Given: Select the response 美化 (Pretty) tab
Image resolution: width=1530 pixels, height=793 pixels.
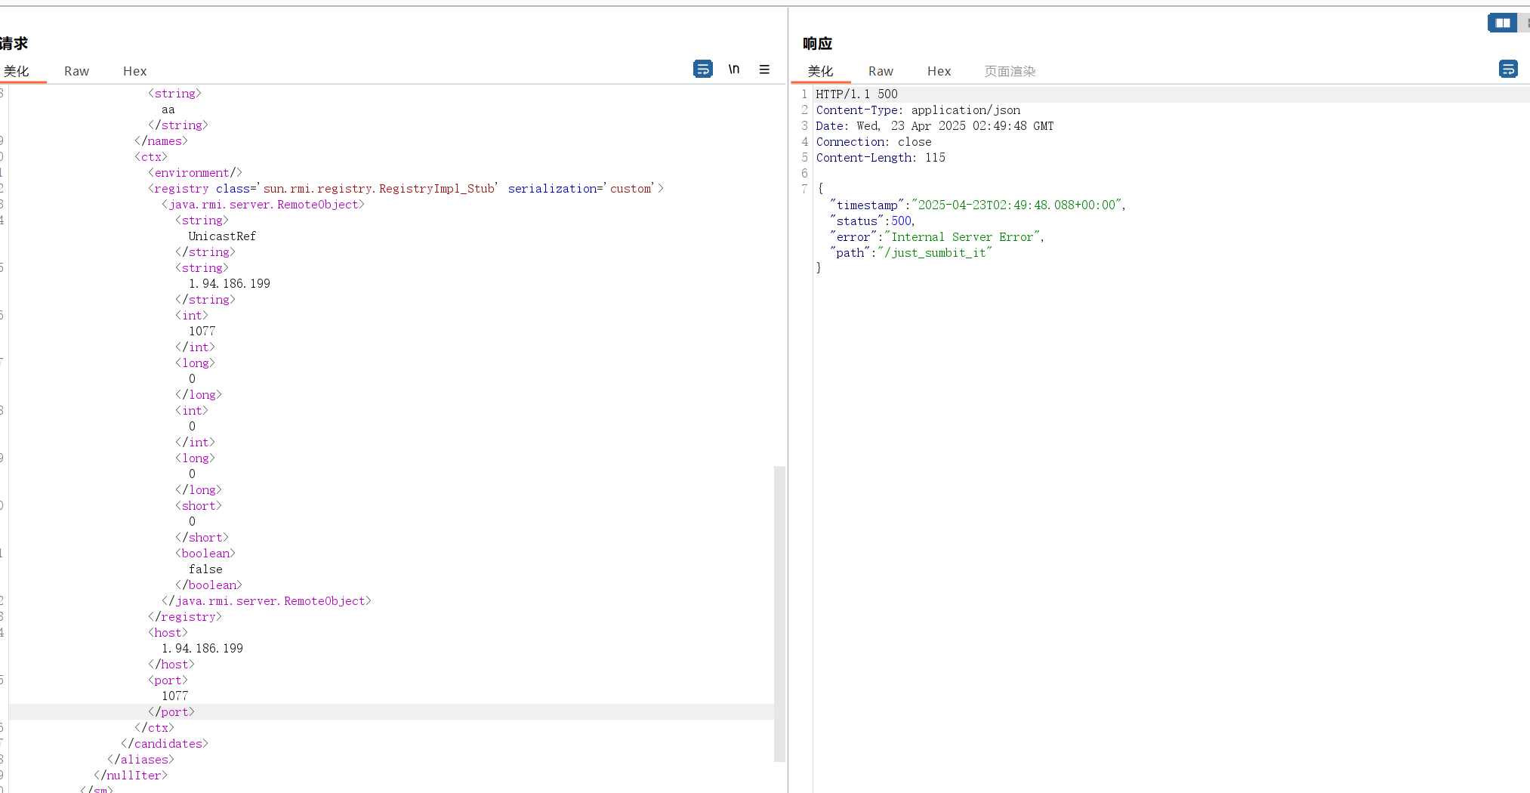Looking at the screenshot, I should (x=820, y=71).
